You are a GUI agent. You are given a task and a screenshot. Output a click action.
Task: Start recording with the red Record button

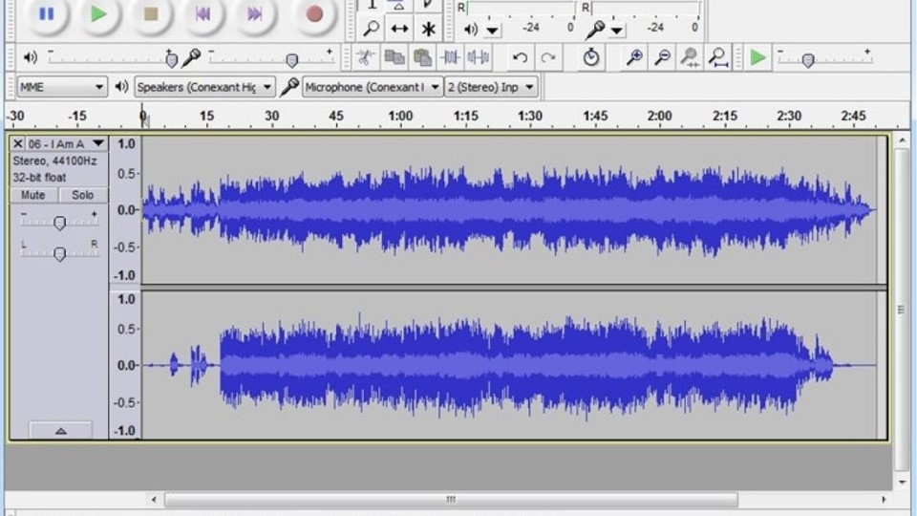coord(314,14)
